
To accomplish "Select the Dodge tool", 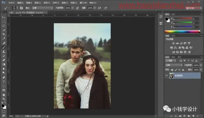I will [4, 73].
